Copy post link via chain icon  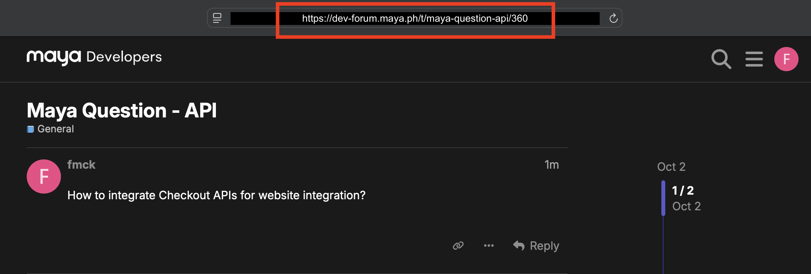point(458,246)
